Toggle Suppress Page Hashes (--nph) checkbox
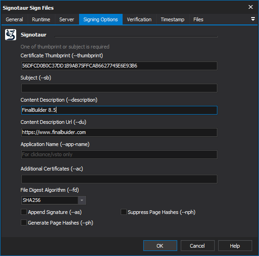This screenshot has width=259, height=256. tap(123, 212)
